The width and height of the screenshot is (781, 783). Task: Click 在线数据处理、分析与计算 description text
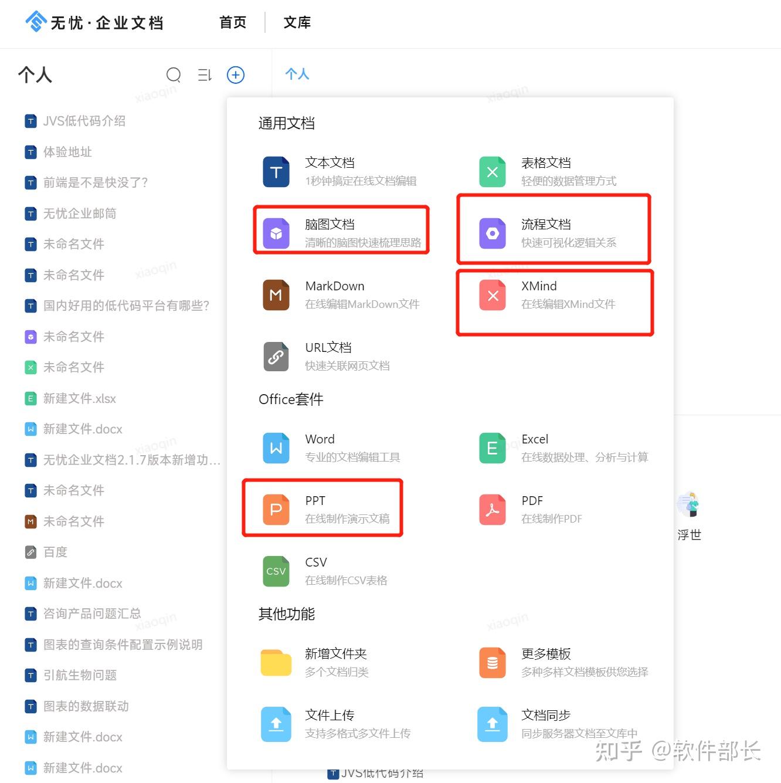(585, 457)
